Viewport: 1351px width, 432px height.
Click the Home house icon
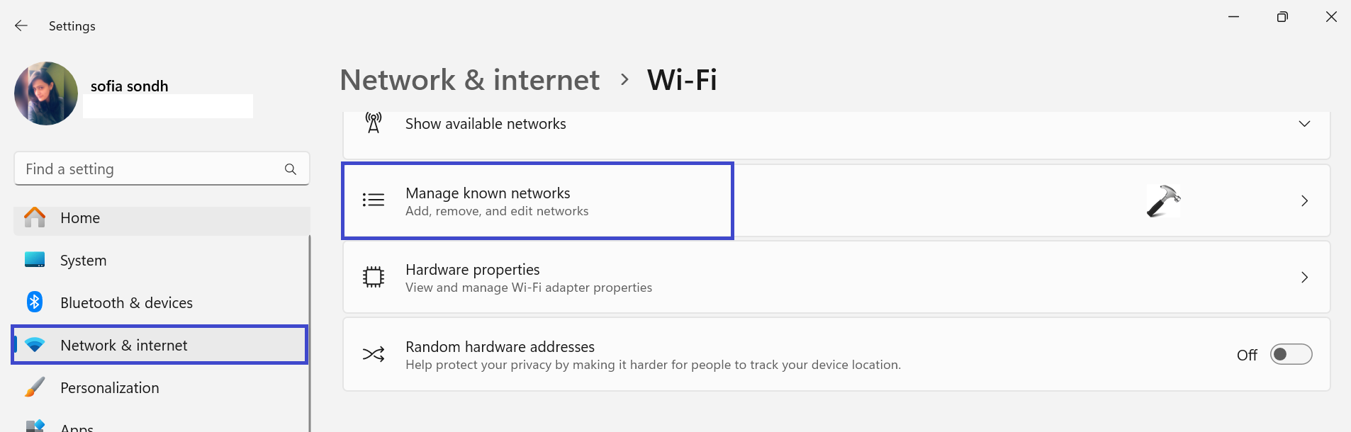(35, 217)
